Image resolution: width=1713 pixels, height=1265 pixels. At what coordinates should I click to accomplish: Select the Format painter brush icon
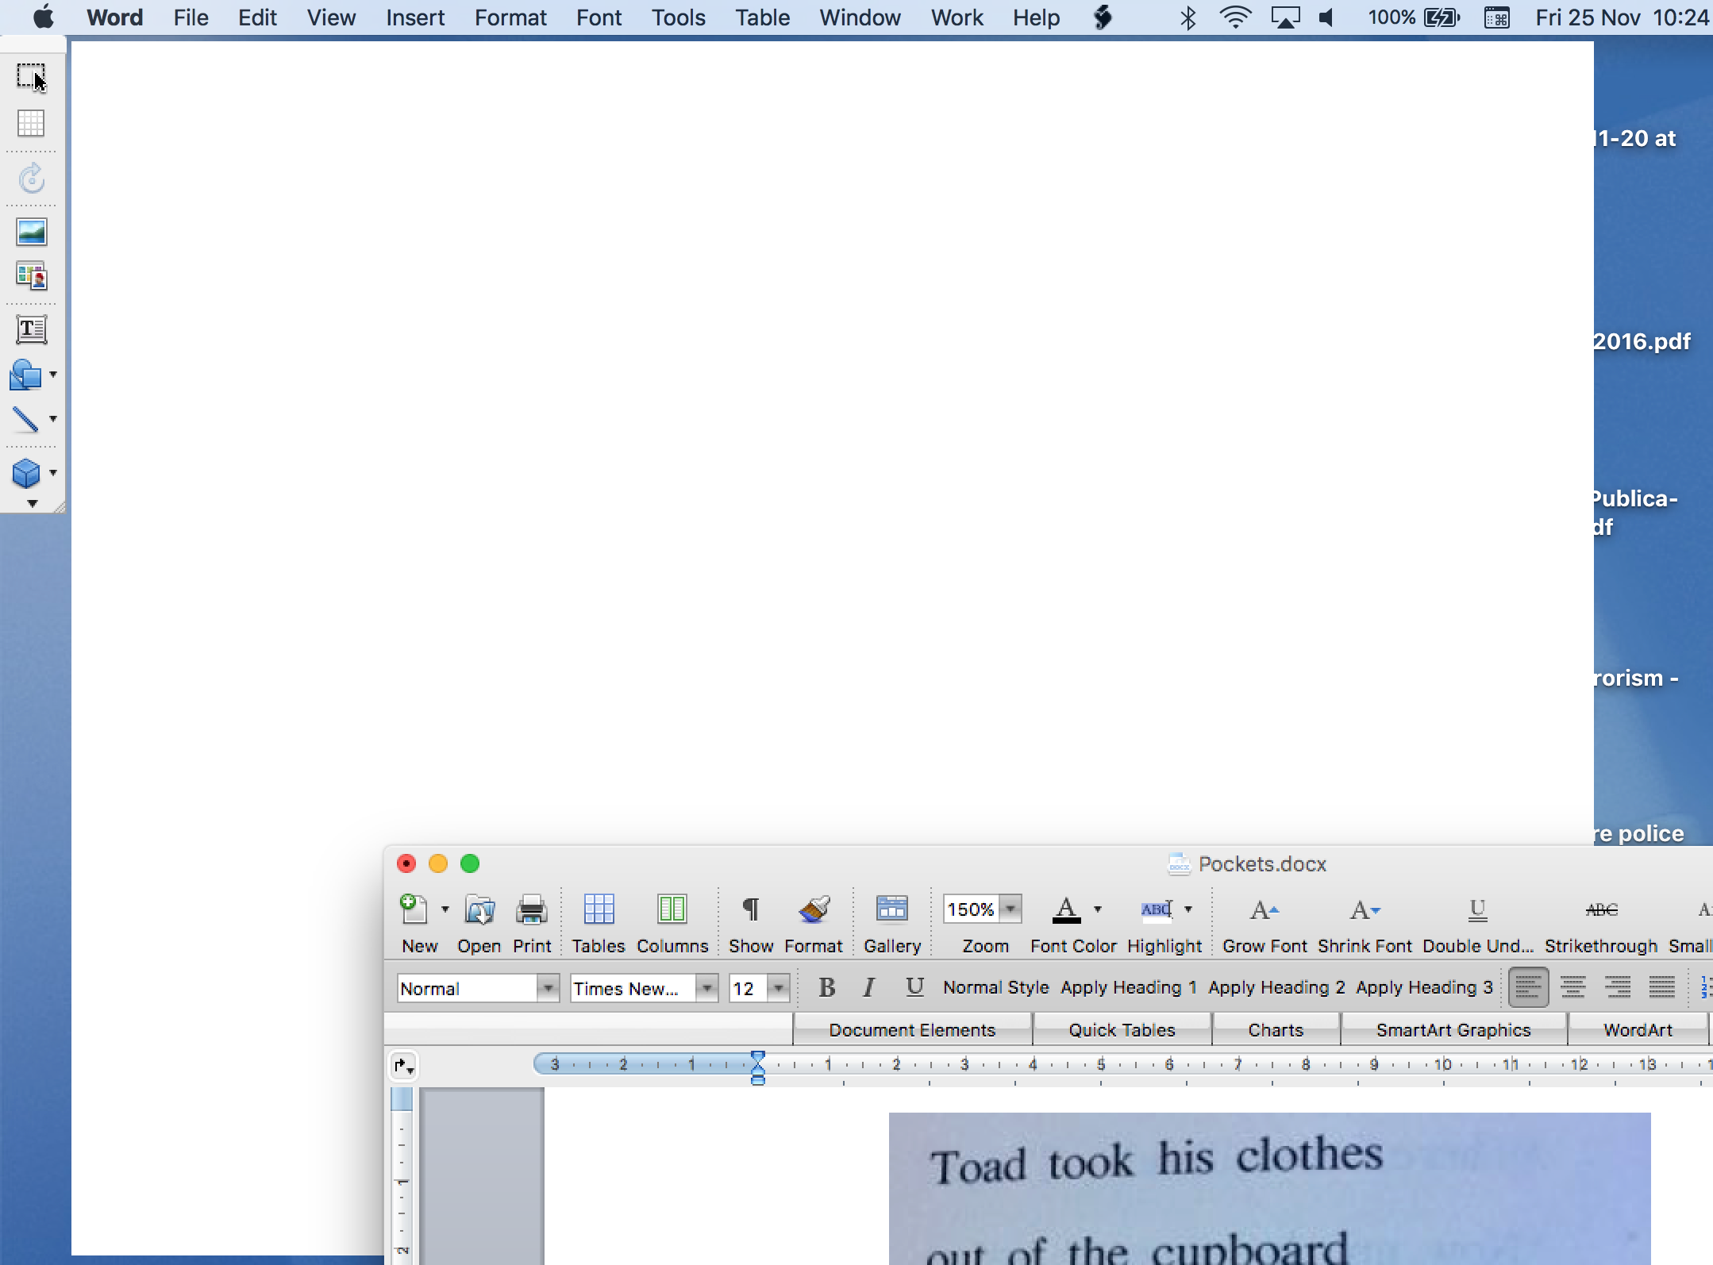coord(814,910)
